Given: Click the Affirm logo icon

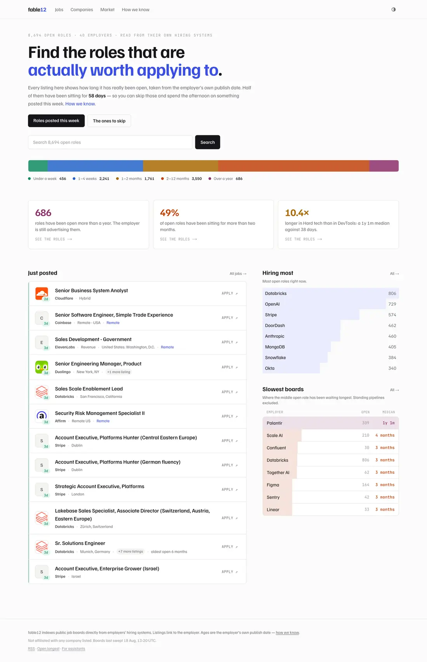Looking at the screenshot, I should pyautogui.click(x=42, y=416).
